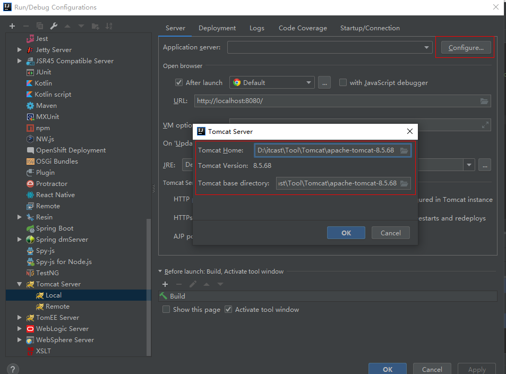Open the Code Coverage tab
Screen dimensions: 506x374
tap(303, 28)
